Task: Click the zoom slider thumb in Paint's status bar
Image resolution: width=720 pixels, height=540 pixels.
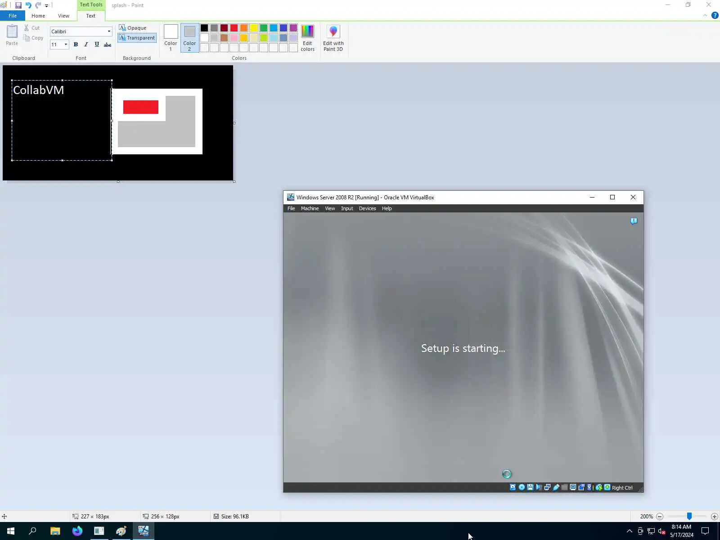Action: 689,517
